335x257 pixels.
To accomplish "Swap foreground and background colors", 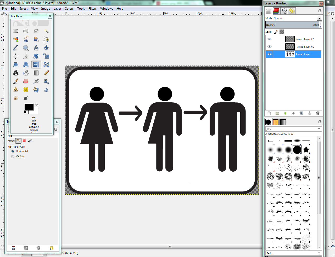I will (37, 105).
